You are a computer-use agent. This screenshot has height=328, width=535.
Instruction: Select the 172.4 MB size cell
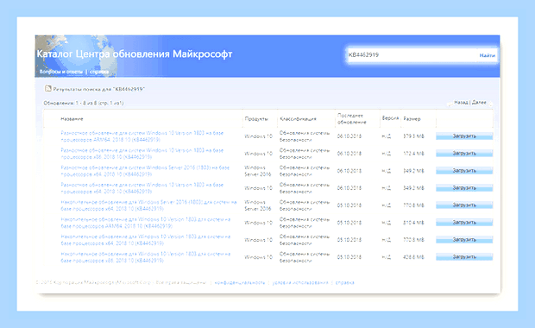(x=413, y=154)
